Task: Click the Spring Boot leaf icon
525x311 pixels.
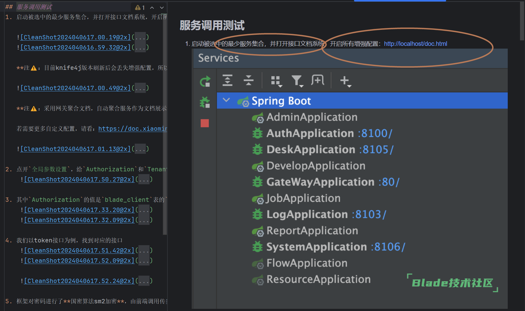Action: [243, 101]
